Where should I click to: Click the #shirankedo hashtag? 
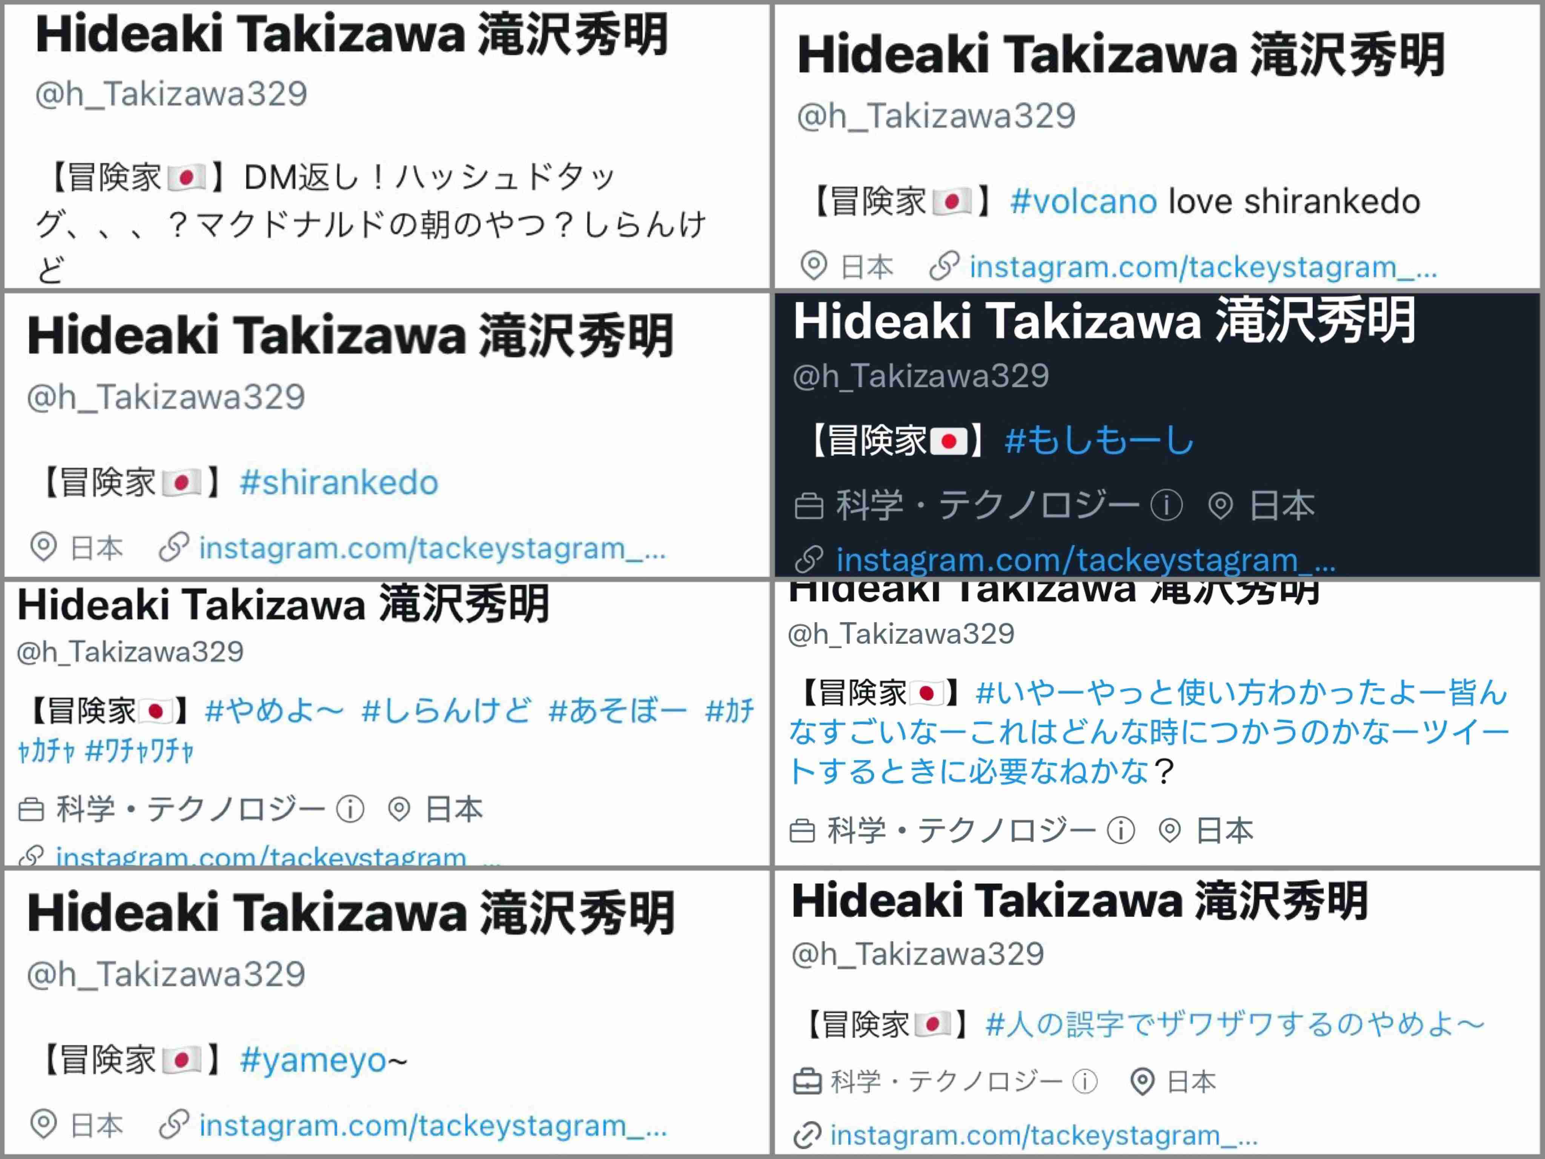339,483
